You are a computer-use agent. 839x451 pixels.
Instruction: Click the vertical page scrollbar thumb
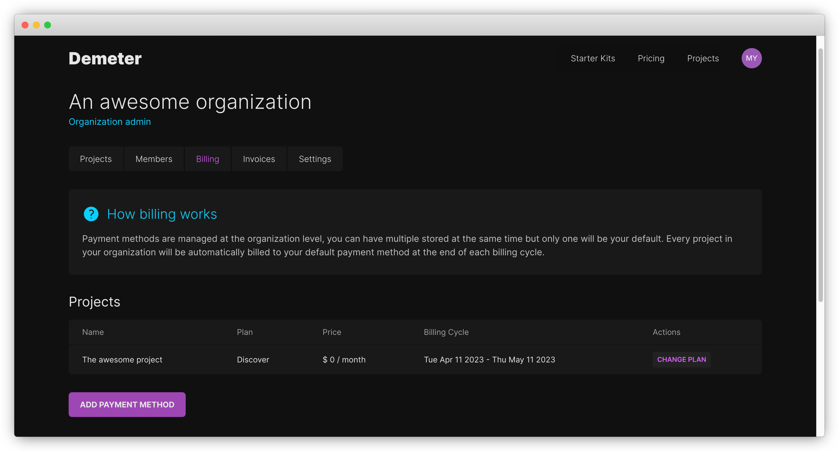click(x=820, y=175)
